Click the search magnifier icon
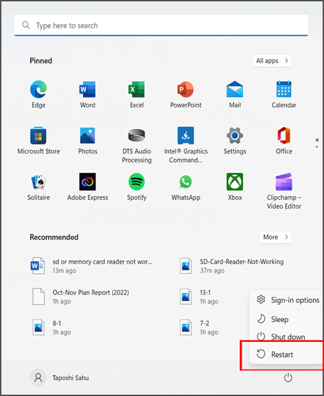 (26, 25)
